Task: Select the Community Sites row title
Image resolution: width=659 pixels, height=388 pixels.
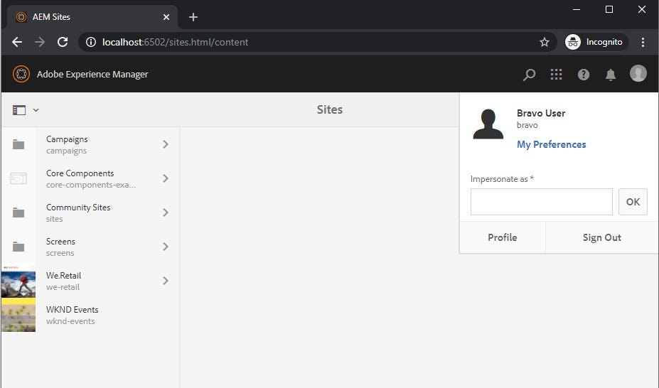Action: (x=78, y=207)
